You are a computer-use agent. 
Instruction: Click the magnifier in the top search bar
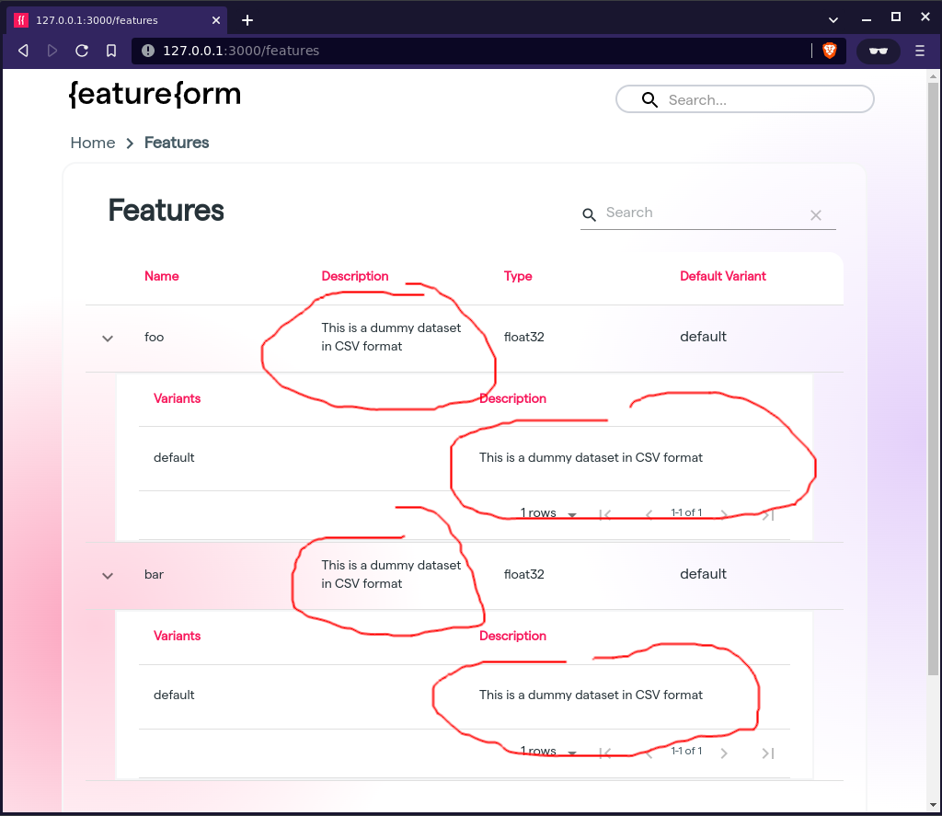[649, 99]
